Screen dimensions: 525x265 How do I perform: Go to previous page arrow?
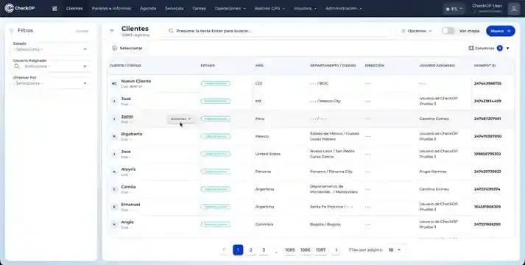click(224, 250)
